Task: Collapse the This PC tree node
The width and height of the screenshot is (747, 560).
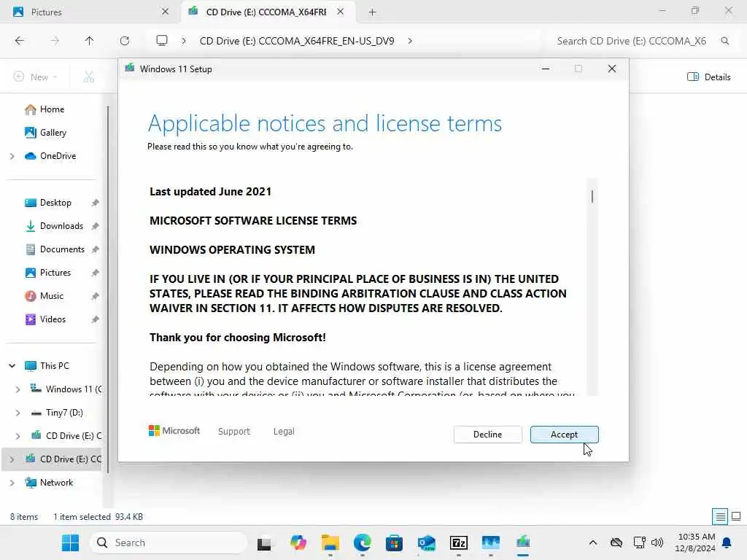Action: point(12,366)
